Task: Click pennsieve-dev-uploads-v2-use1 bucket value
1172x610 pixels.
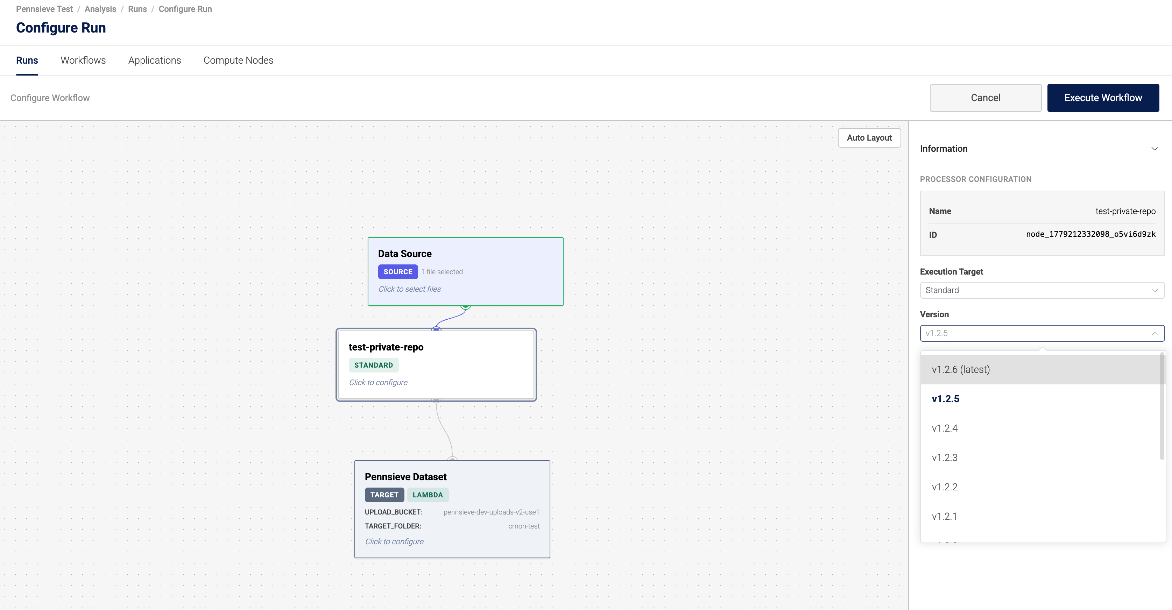Action: pyautogui.click(x=492, y=512)
